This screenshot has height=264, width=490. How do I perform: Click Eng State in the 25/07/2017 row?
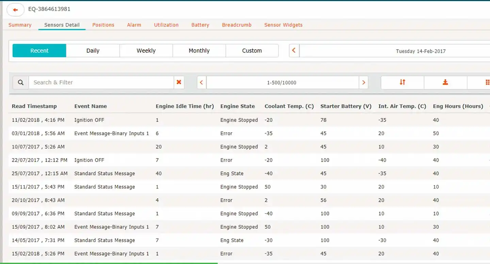[232, 174]
